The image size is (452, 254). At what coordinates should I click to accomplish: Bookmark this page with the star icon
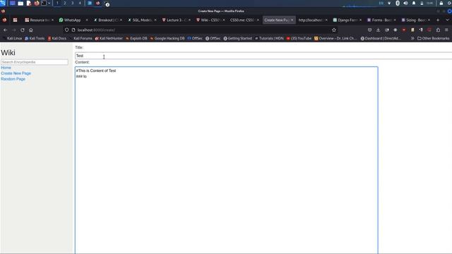[x=334, y=30]
